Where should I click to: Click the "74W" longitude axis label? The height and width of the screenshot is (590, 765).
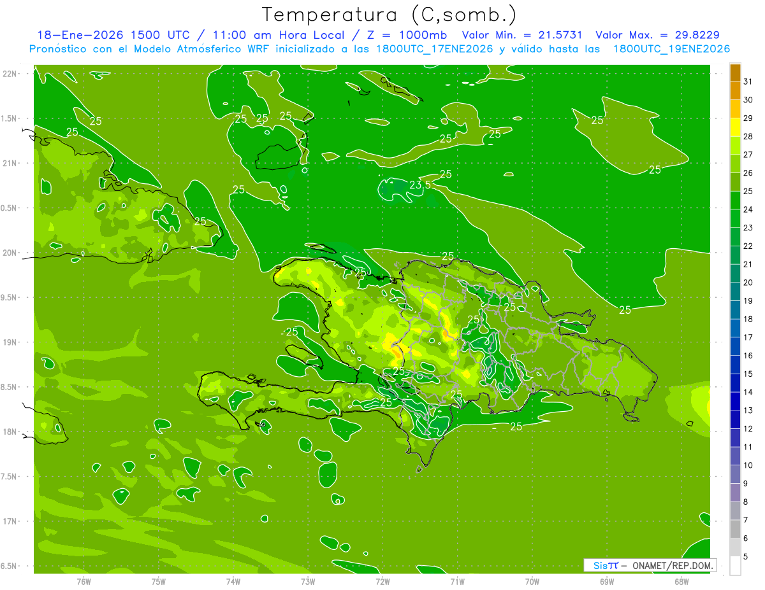pos(233,581)
